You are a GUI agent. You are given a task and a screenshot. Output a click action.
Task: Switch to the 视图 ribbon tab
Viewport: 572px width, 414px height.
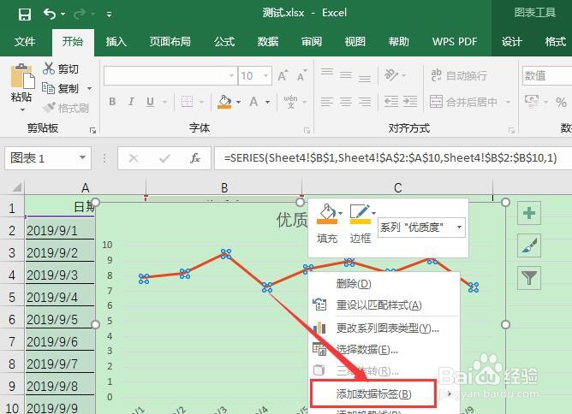(x=355, y=42)
